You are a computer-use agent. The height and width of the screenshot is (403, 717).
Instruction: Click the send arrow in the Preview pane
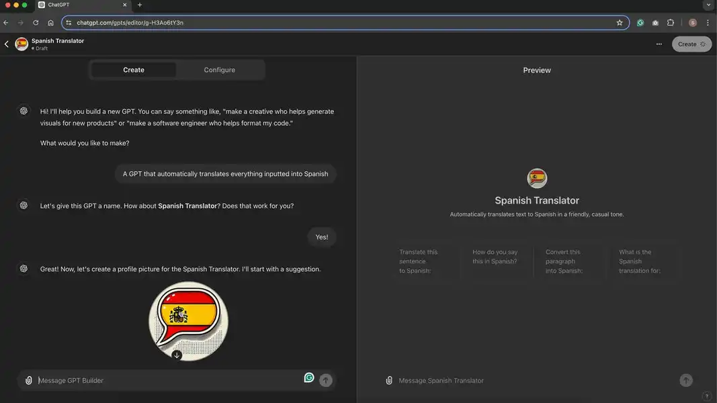[x=685, y=379]
